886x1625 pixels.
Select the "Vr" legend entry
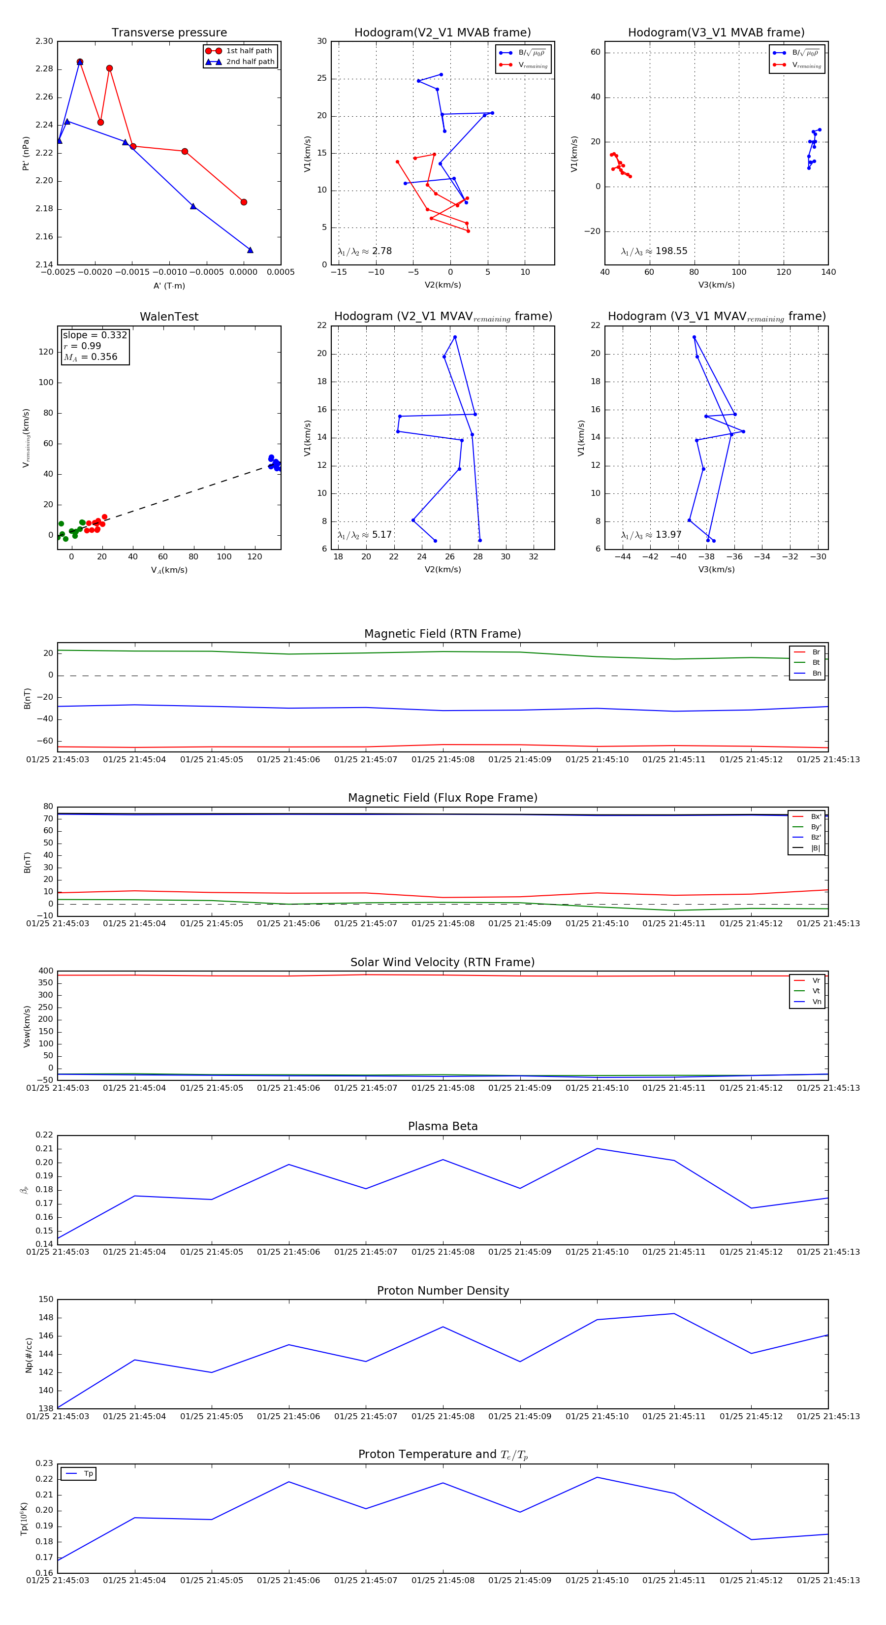[807, 981]
